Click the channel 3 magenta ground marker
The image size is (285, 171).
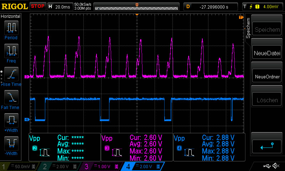[x=27, y=77]
